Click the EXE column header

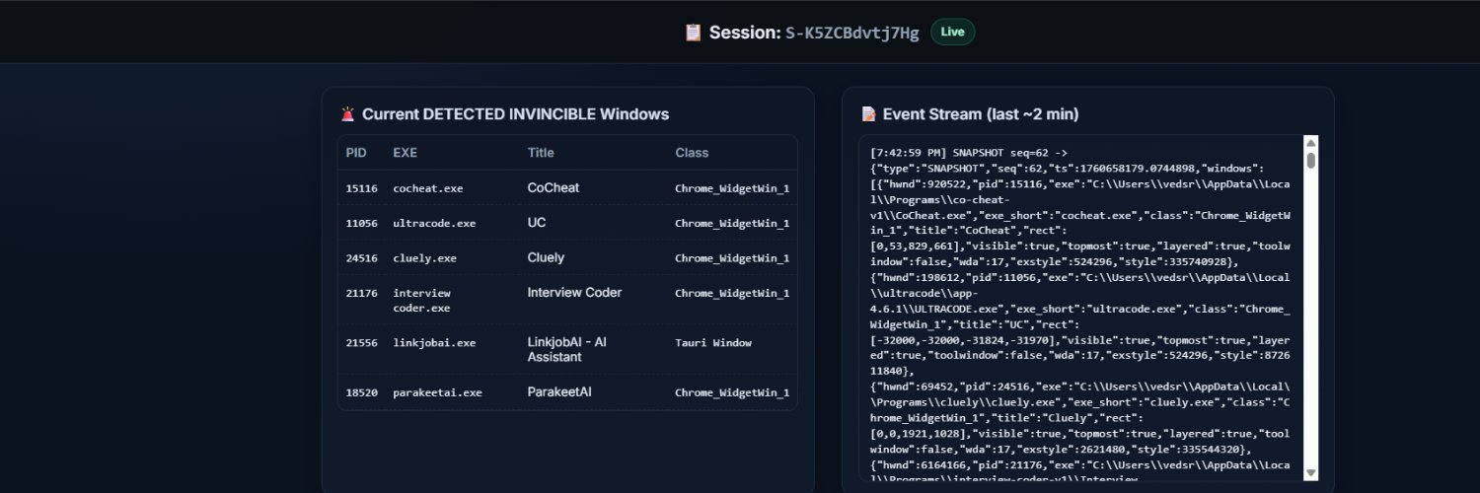point(405,153)
